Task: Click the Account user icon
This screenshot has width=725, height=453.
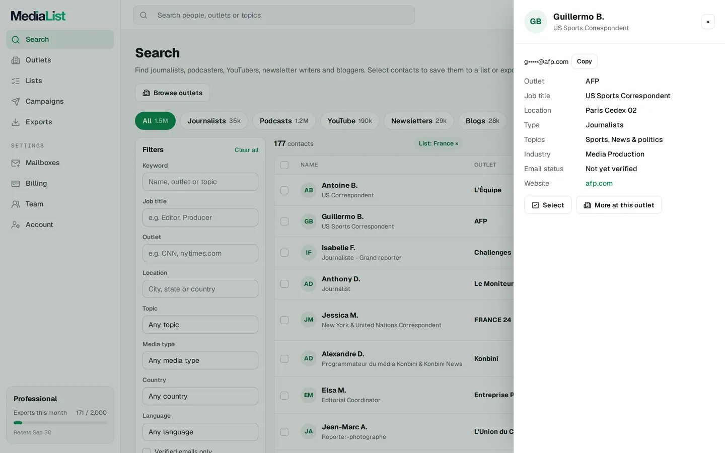Action: [x=16, y=224]
